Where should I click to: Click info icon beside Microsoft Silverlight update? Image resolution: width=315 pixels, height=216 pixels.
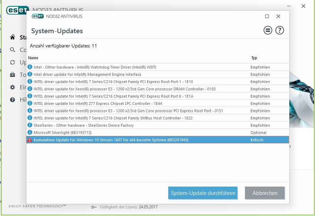(30, 132)
